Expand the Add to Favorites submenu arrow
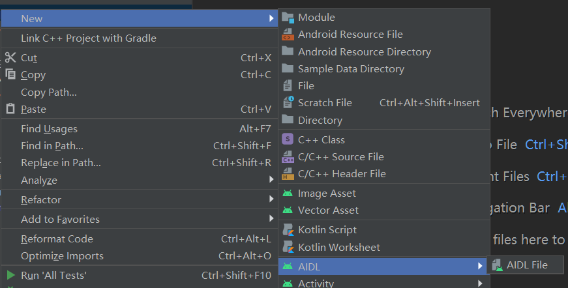This screenshot has height=288, width=568. 271,218
